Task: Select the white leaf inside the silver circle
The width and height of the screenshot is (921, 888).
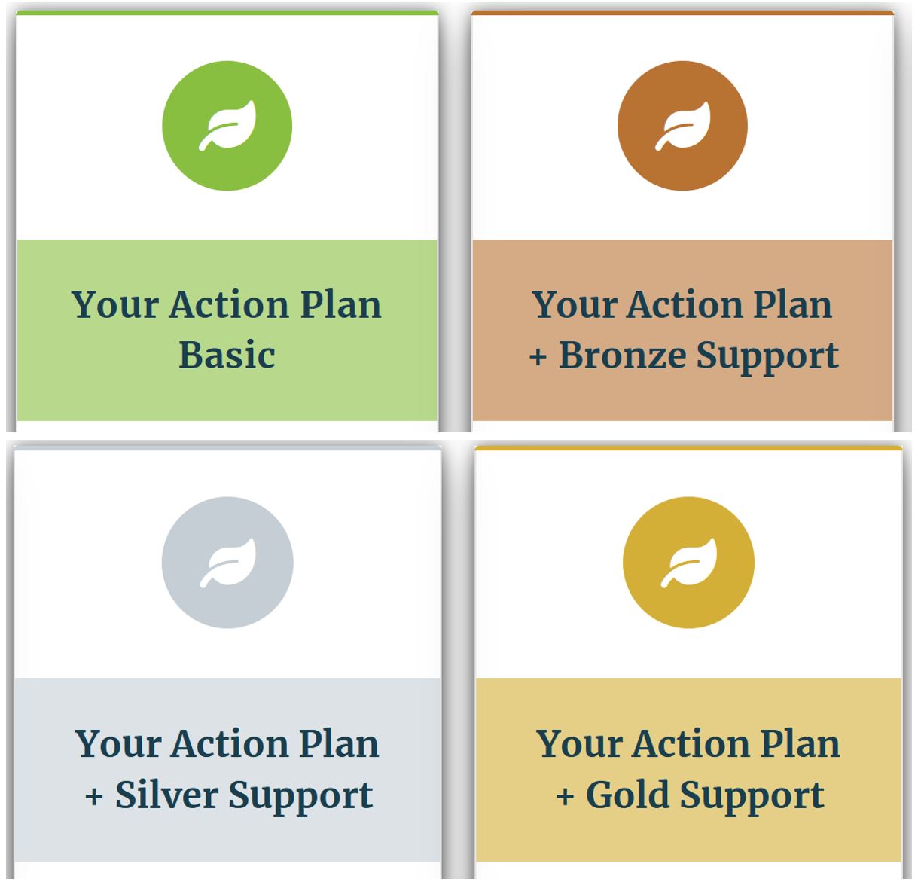Action: tap(227, 563)
